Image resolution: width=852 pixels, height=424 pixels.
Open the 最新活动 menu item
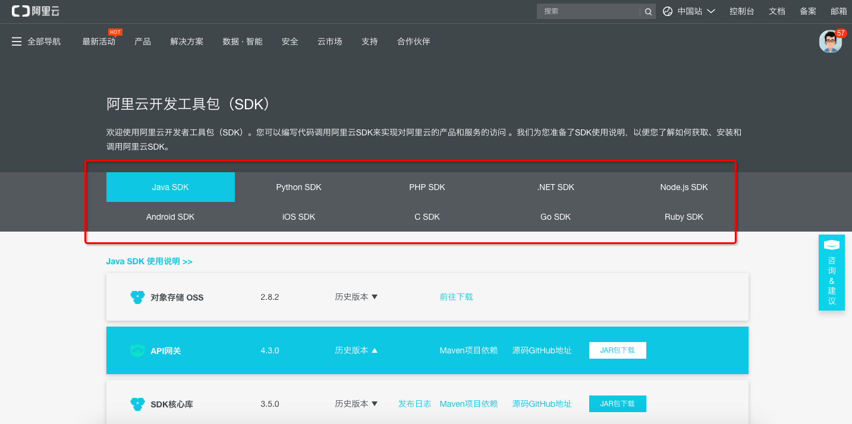[99, 42]
